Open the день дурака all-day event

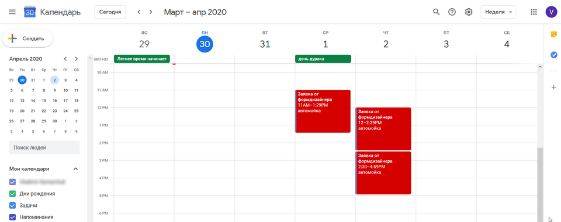click(323, 59)
